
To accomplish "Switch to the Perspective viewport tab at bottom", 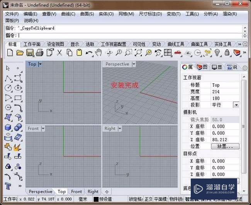I will [41, 192].
